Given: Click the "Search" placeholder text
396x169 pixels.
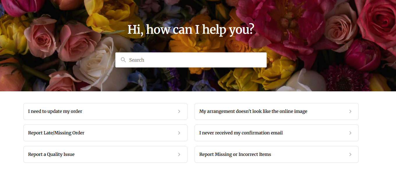Looking at the screenshot, I should pos(137,60).
